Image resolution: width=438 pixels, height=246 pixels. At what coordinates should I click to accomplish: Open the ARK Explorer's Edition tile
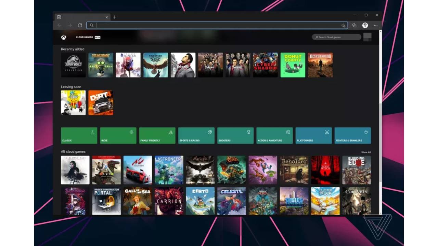(x=106, y=170)
